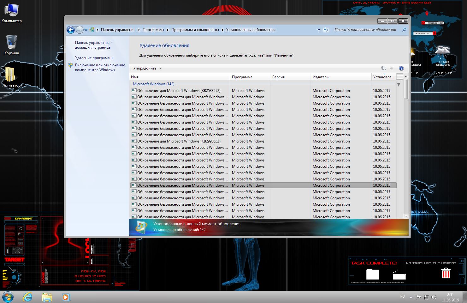Open Windows Media Player from taskbar
Viewport: 467px width, 303px height.
[66, 297]
